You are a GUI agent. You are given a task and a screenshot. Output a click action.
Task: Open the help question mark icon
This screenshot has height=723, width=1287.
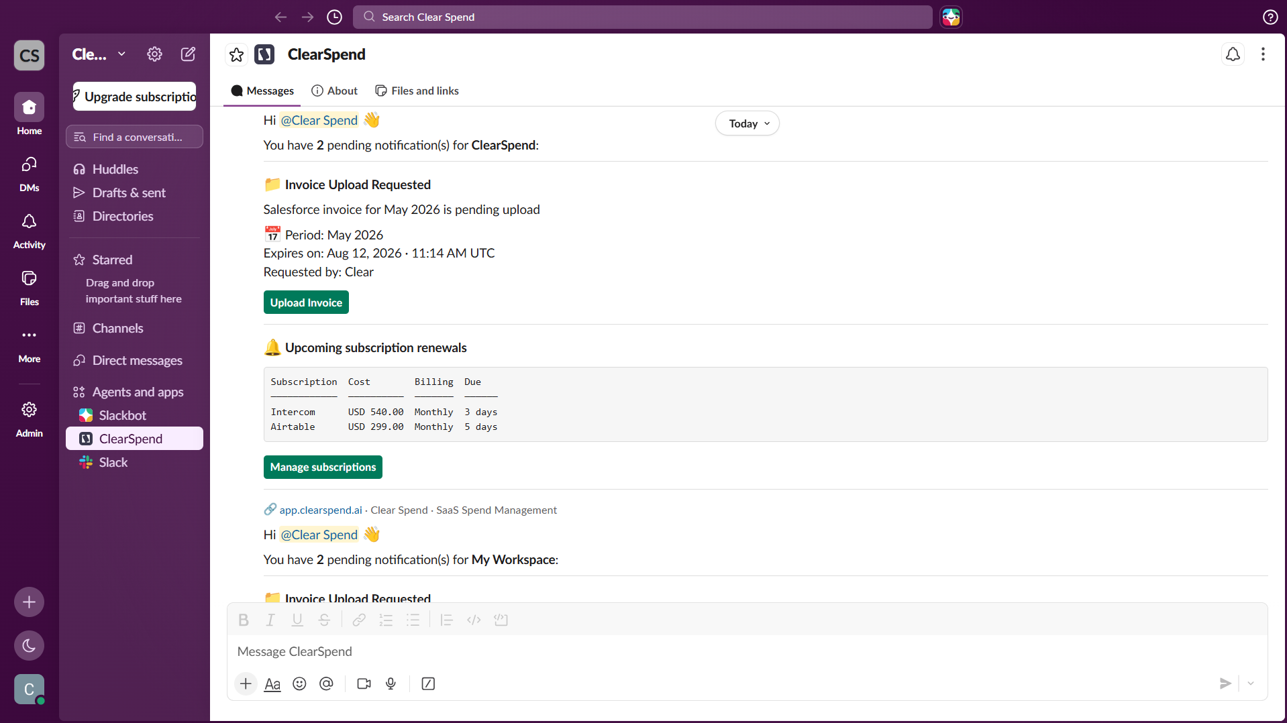(x=1270, y=17)
